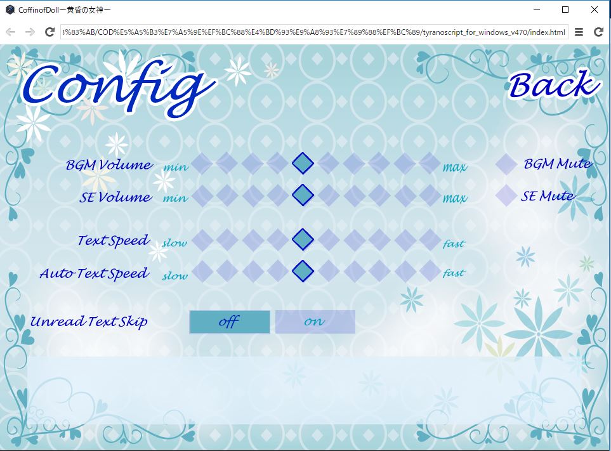Set Auto Text Speed to third diamond
Image resolution: width=611 pixels, height=451 pixels.
(253, 271)
